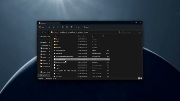The width and height of the screenshot is (180, 101).
Task: Click the Rename icon in the toolbar
Action: 62,27
